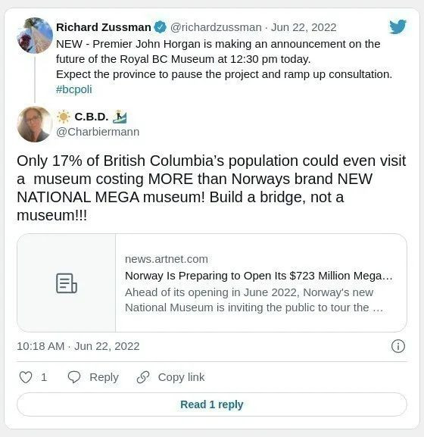This screenshot has width=424, height=437.
Task: Click the copy link chain icon
Action: [x=143, y=377]
